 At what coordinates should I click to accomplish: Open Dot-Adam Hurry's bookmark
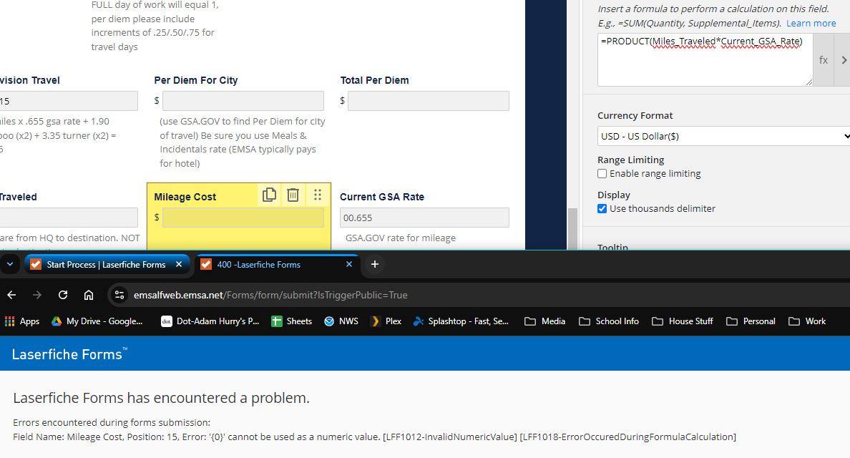point(210,321)
